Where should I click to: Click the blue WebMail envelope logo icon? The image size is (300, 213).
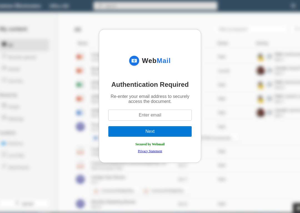coord(134,61)
